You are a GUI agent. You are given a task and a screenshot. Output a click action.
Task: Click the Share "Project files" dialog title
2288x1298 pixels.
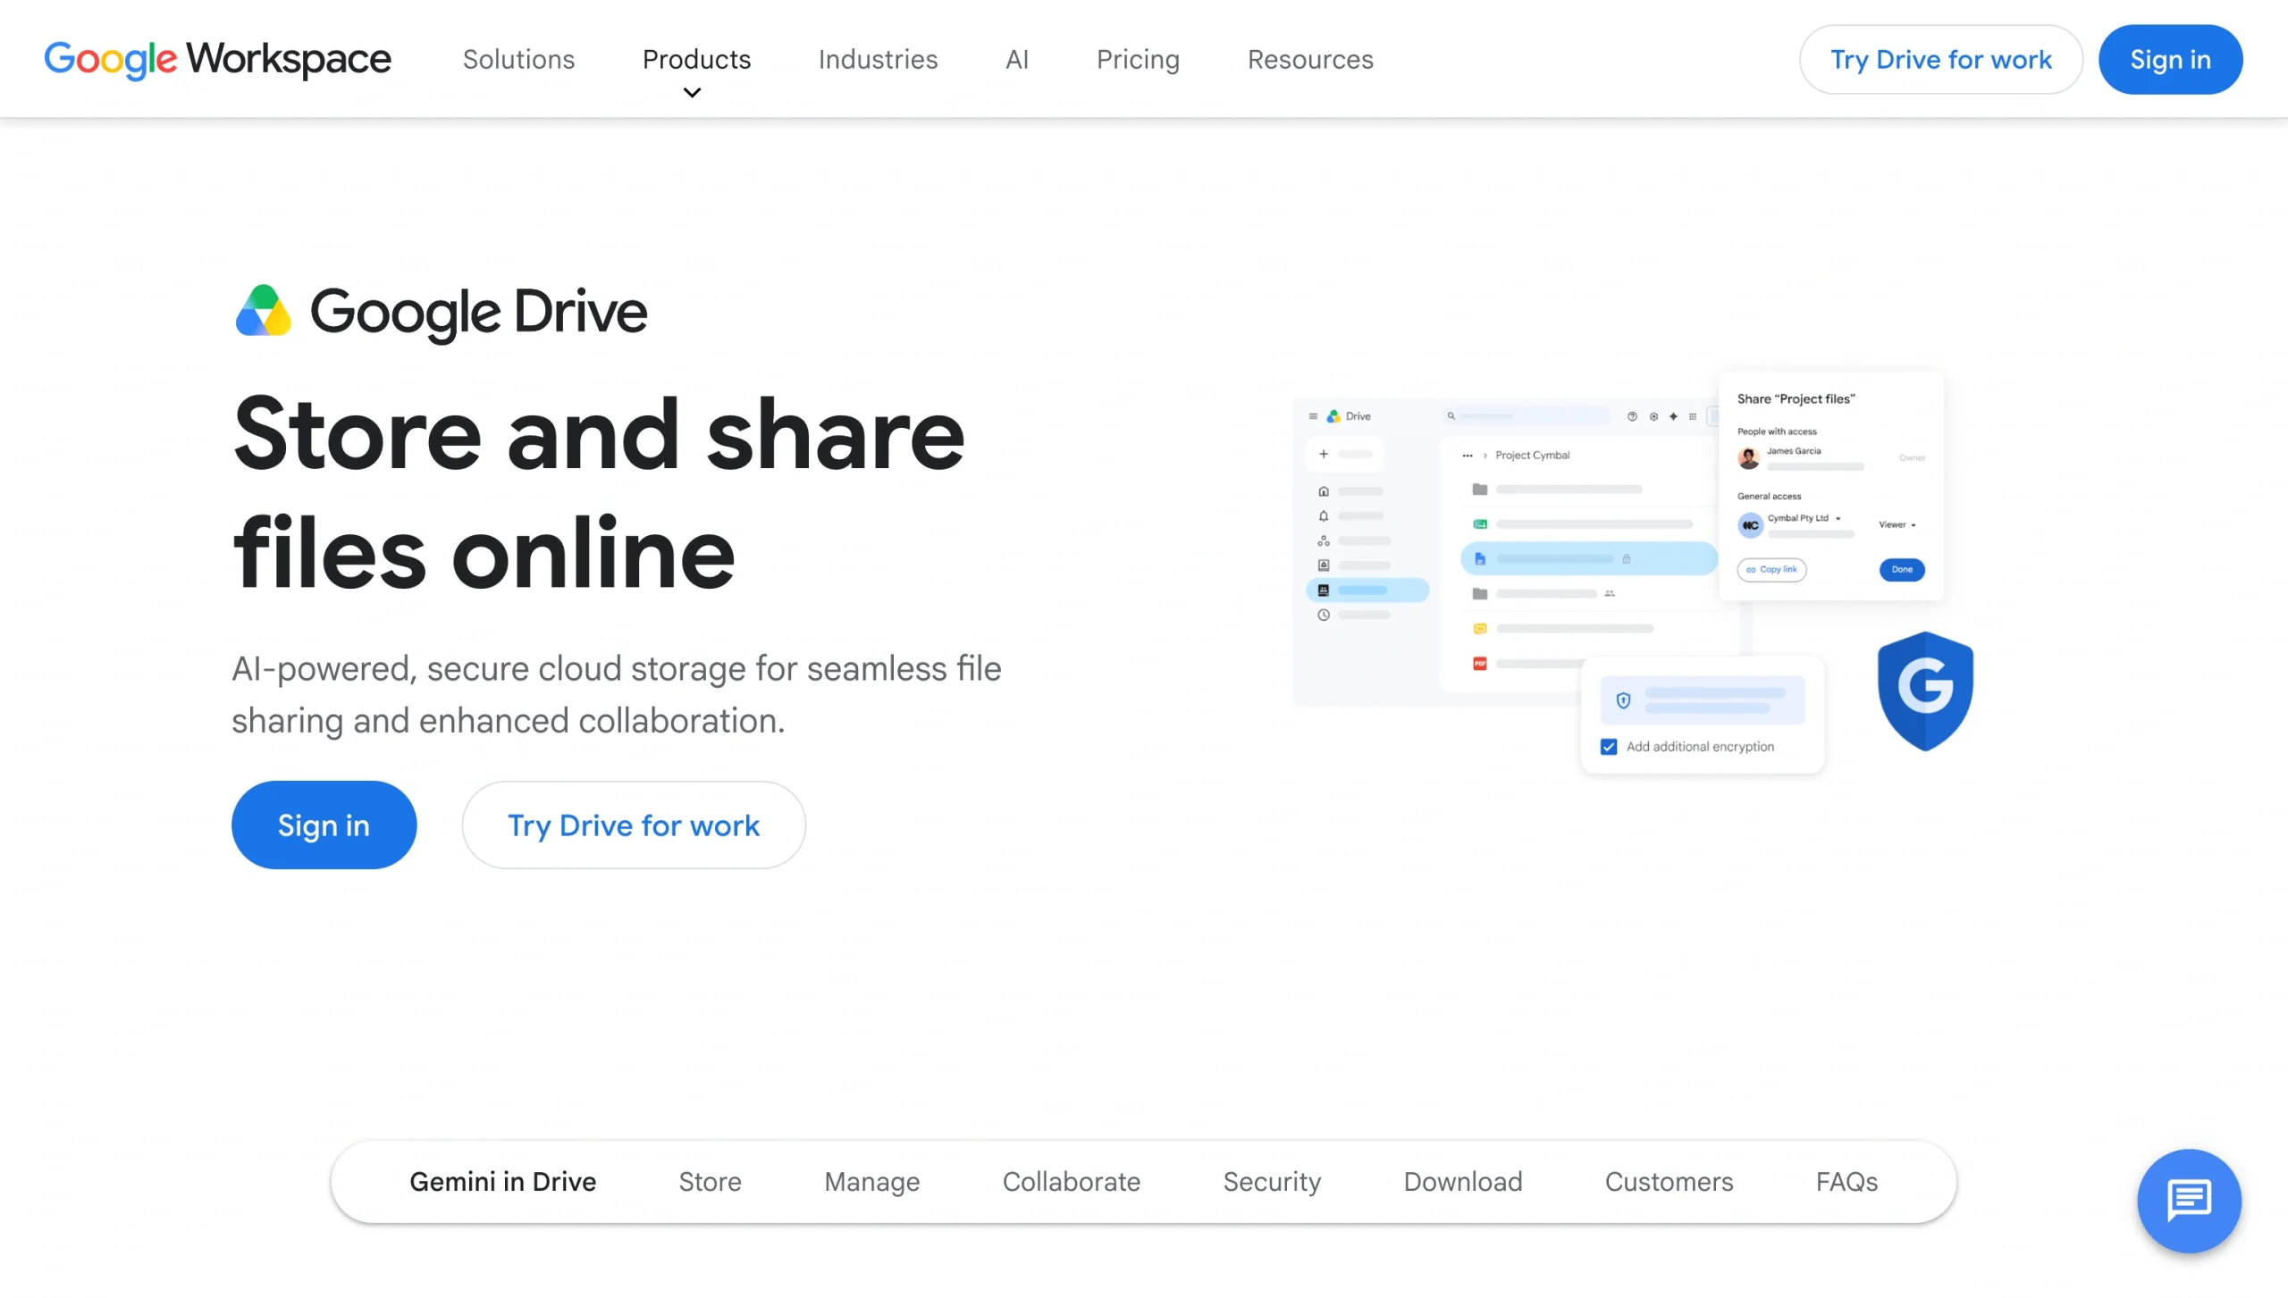1796,399
